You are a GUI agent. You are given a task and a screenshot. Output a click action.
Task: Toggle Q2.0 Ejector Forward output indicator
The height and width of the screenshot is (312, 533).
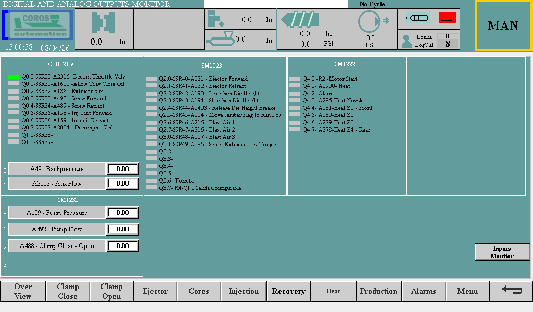coord(151,79)
